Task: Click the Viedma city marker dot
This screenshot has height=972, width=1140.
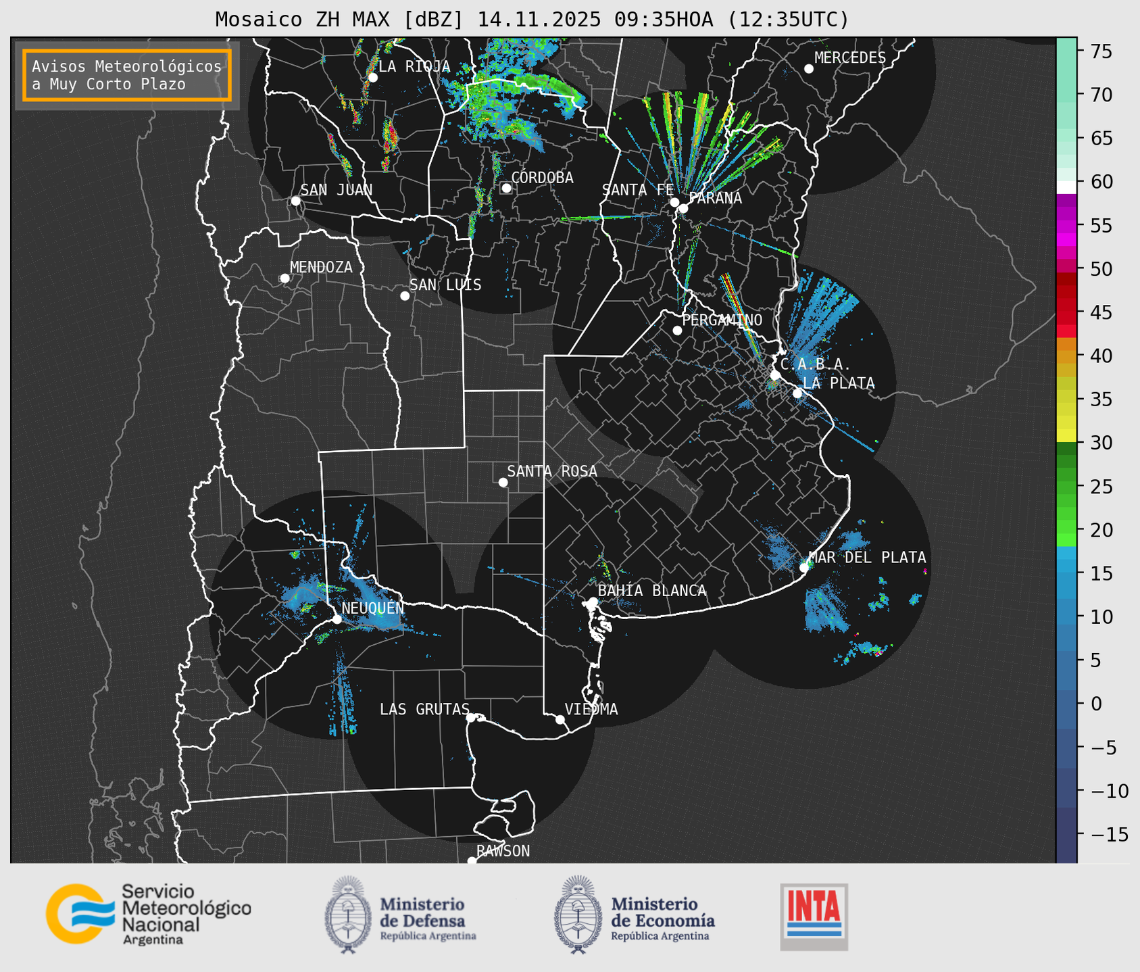Action: [560, 719]
